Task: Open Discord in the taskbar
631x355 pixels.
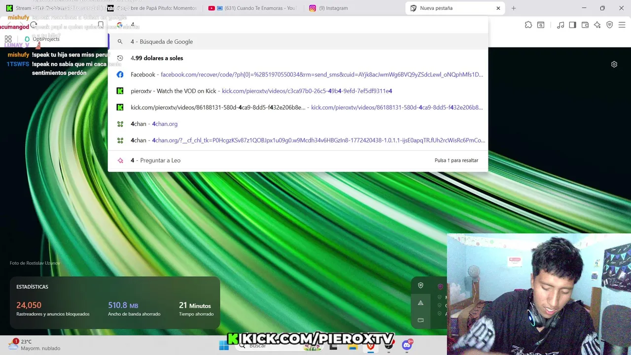Action: pos(407,346)
